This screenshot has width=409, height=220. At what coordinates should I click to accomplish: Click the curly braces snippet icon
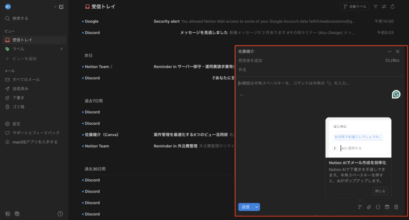point(378,207)
